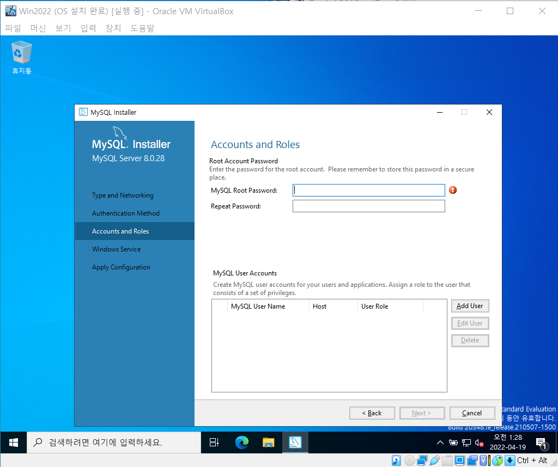This screenshot has height=467, width=558.
Task: Open the Windows Start button
Action: point(14,443)
